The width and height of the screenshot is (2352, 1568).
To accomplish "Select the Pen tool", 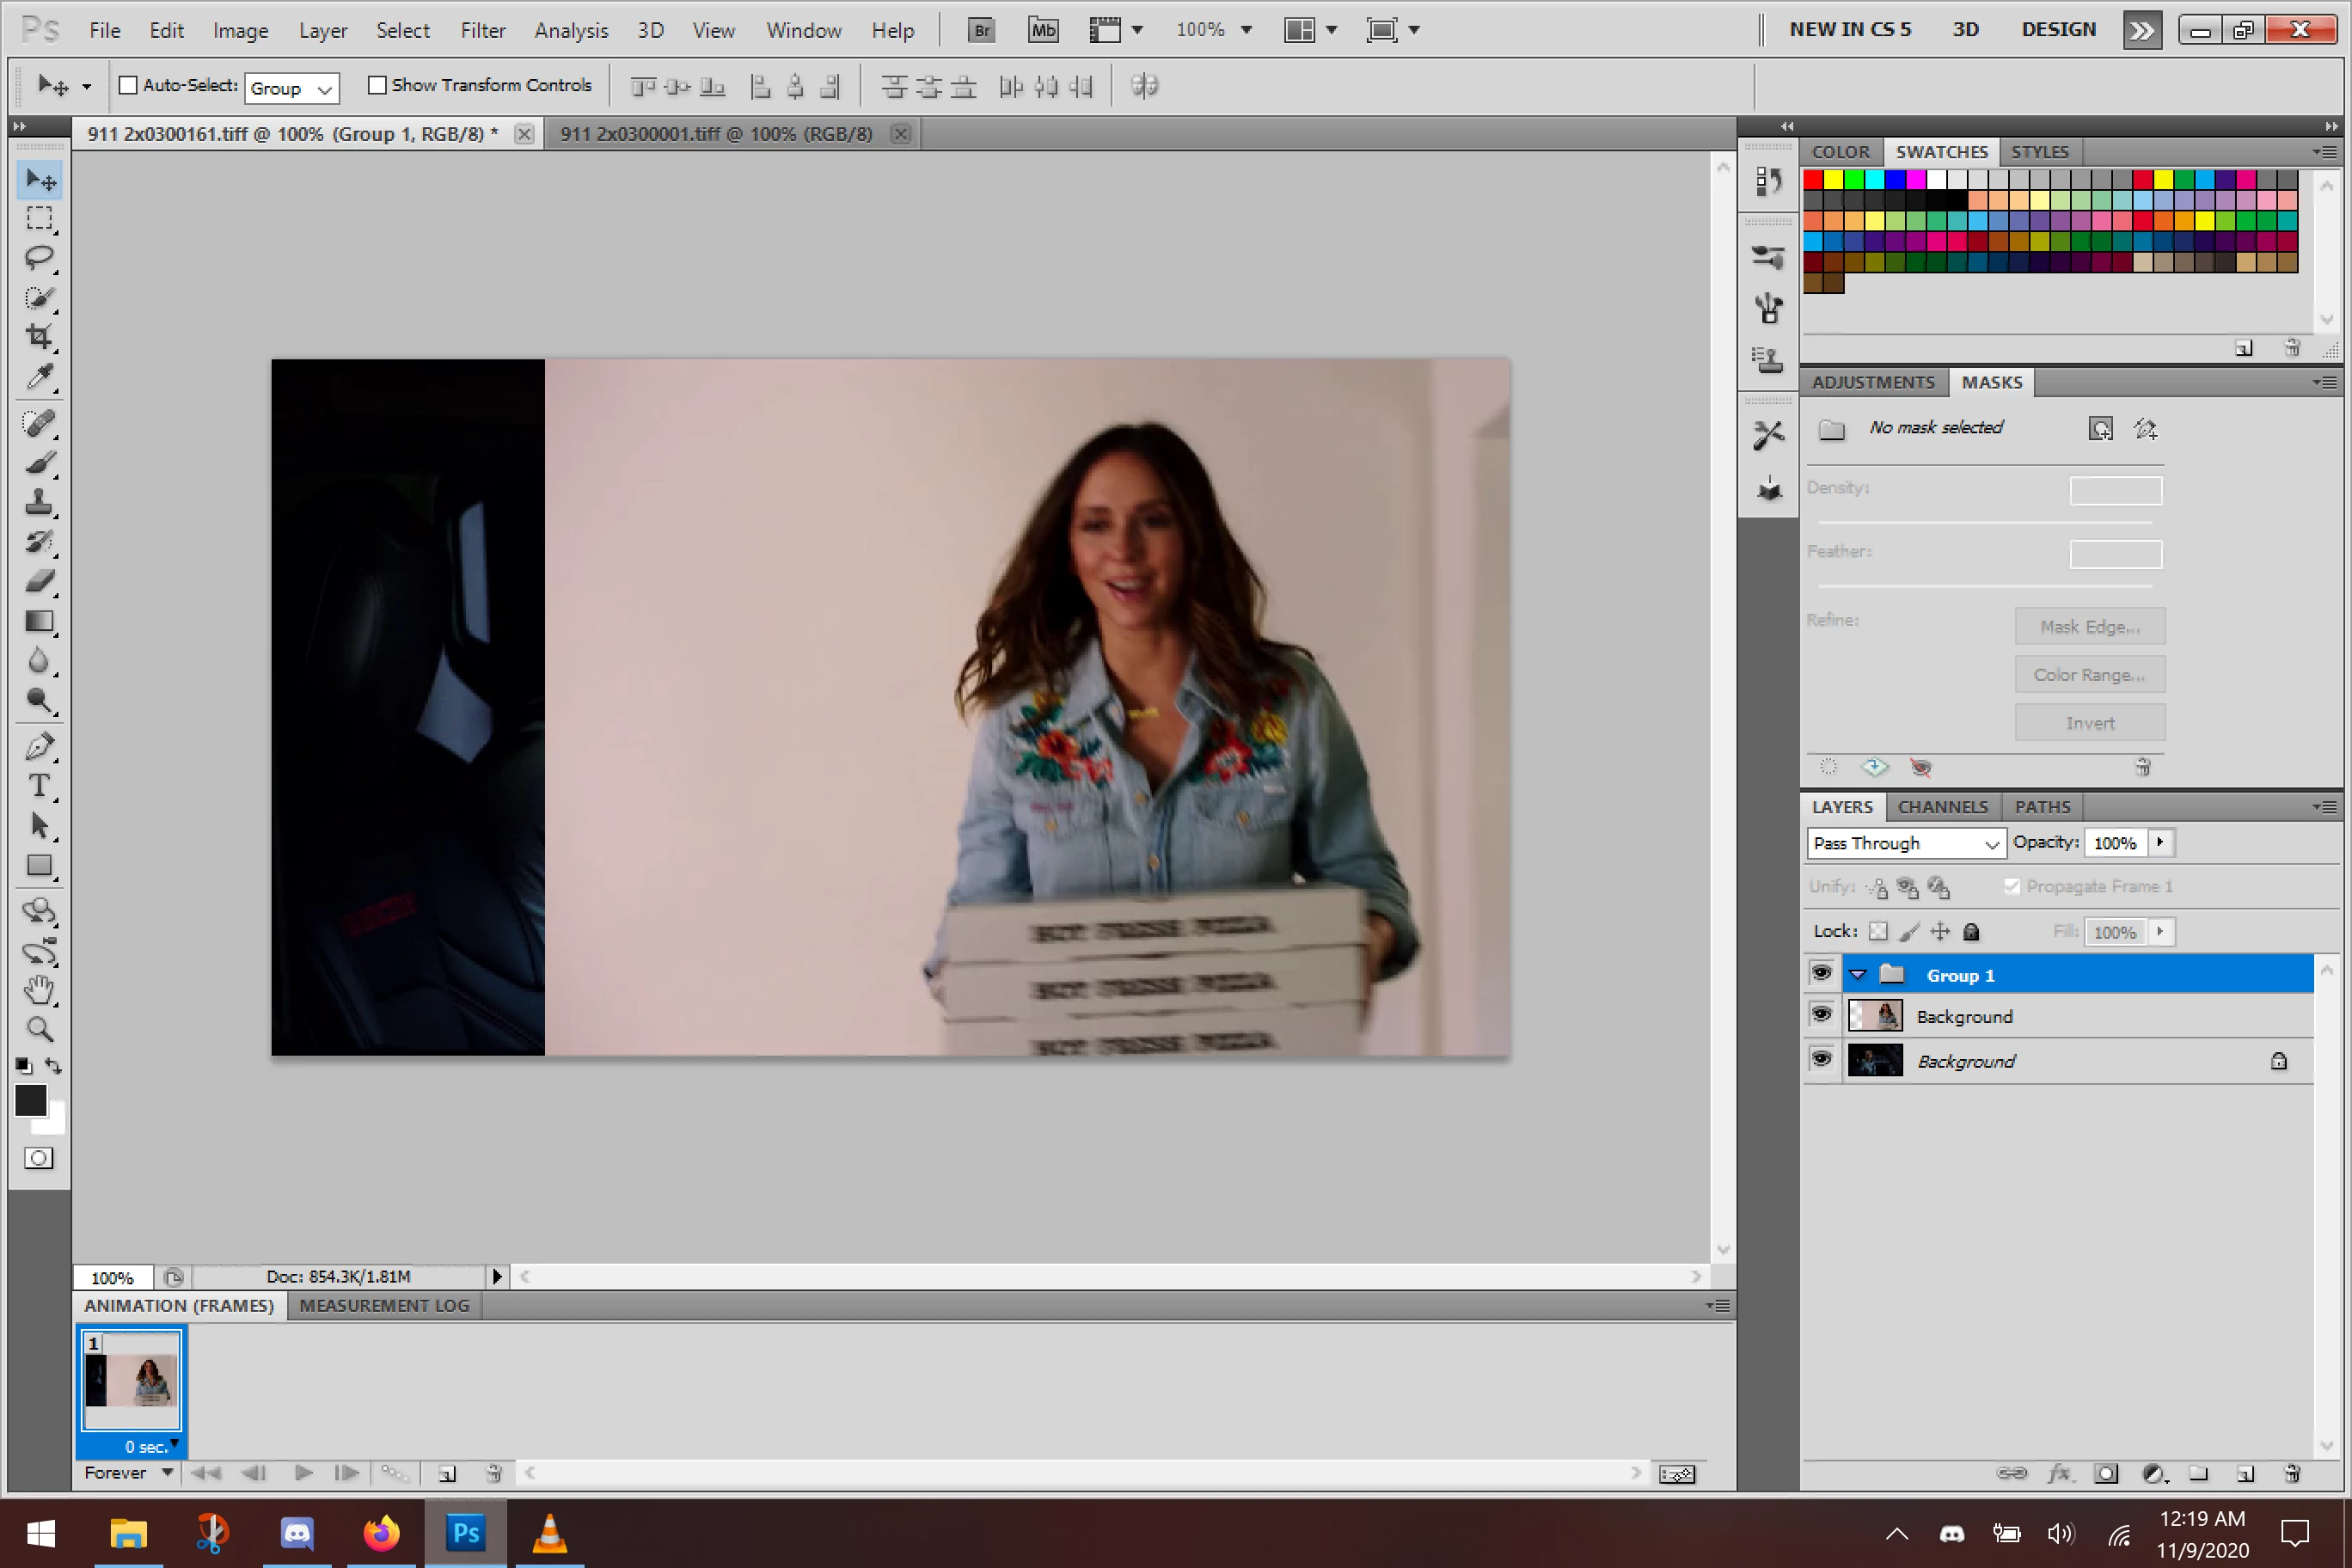I will (x=39, y=746).
